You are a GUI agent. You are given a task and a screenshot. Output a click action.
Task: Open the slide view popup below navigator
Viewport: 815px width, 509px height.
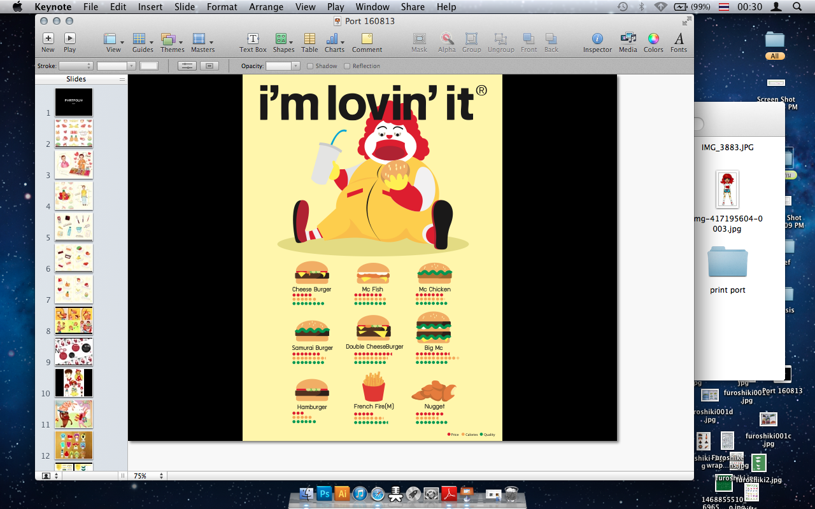pyautogui.click(x=50, y=476)
